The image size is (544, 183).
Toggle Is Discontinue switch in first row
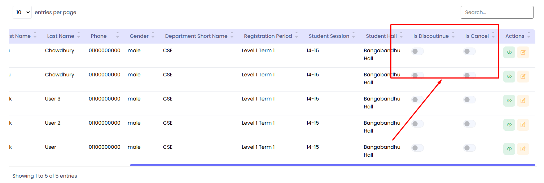coord(417,52)
